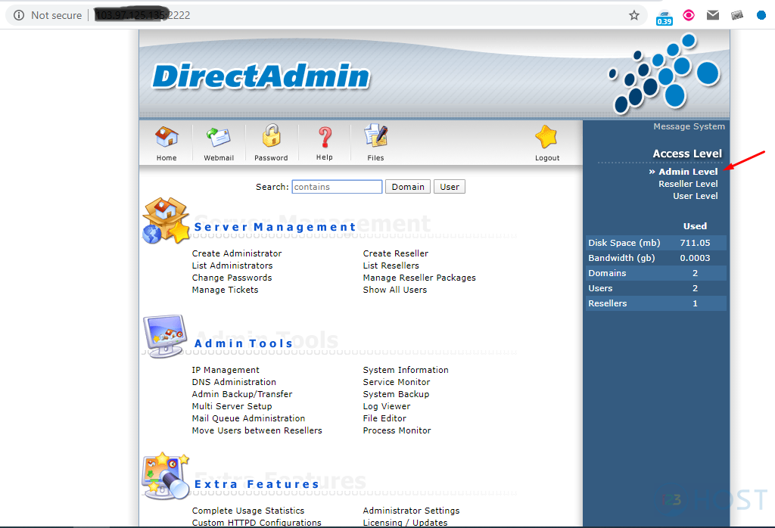Open Change Passwords link
Viewport: 775px width, 528px height.
232,278
